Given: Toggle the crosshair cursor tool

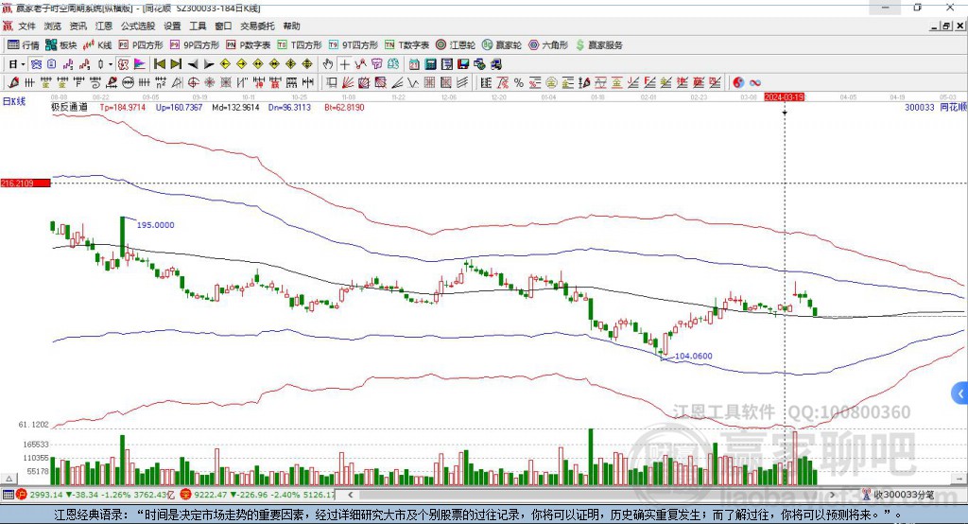Looking at the screenshot, I should click(344, 64).
